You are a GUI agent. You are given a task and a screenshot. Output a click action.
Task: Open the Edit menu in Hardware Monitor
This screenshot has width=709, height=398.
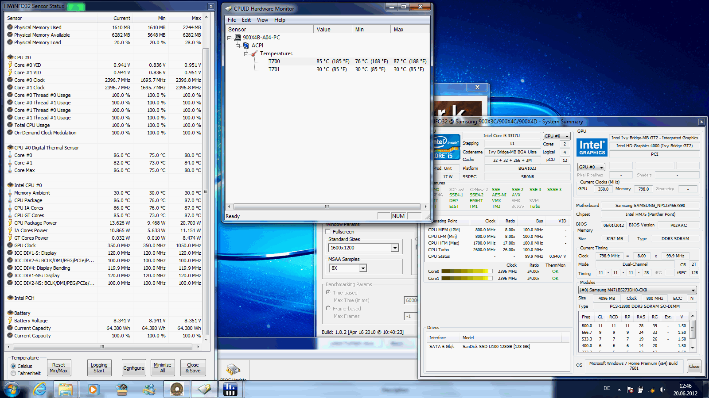[246, 20]
